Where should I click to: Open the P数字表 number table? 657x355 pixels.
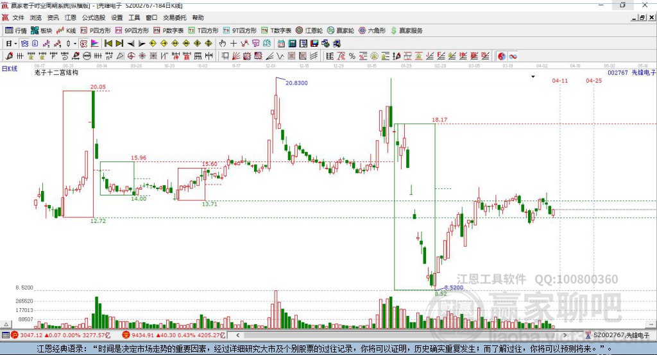[169, 31]
